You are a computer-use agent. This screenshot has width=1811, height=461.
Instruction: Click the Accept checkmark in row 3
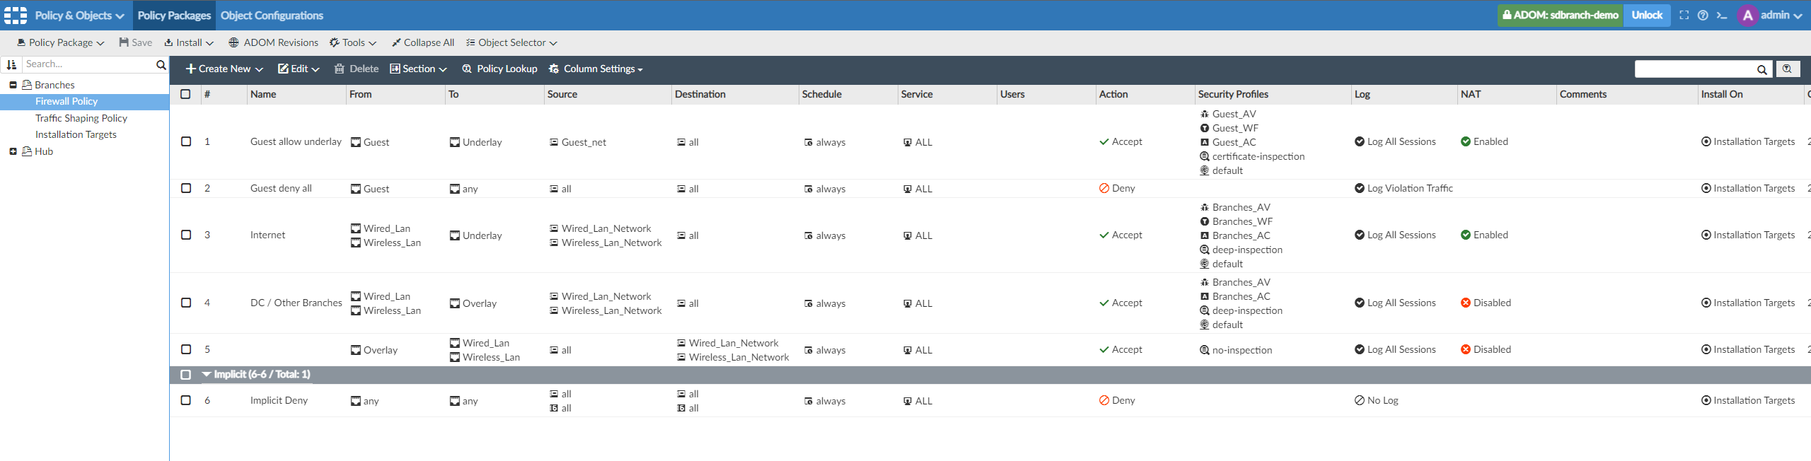click(1104, 235)
